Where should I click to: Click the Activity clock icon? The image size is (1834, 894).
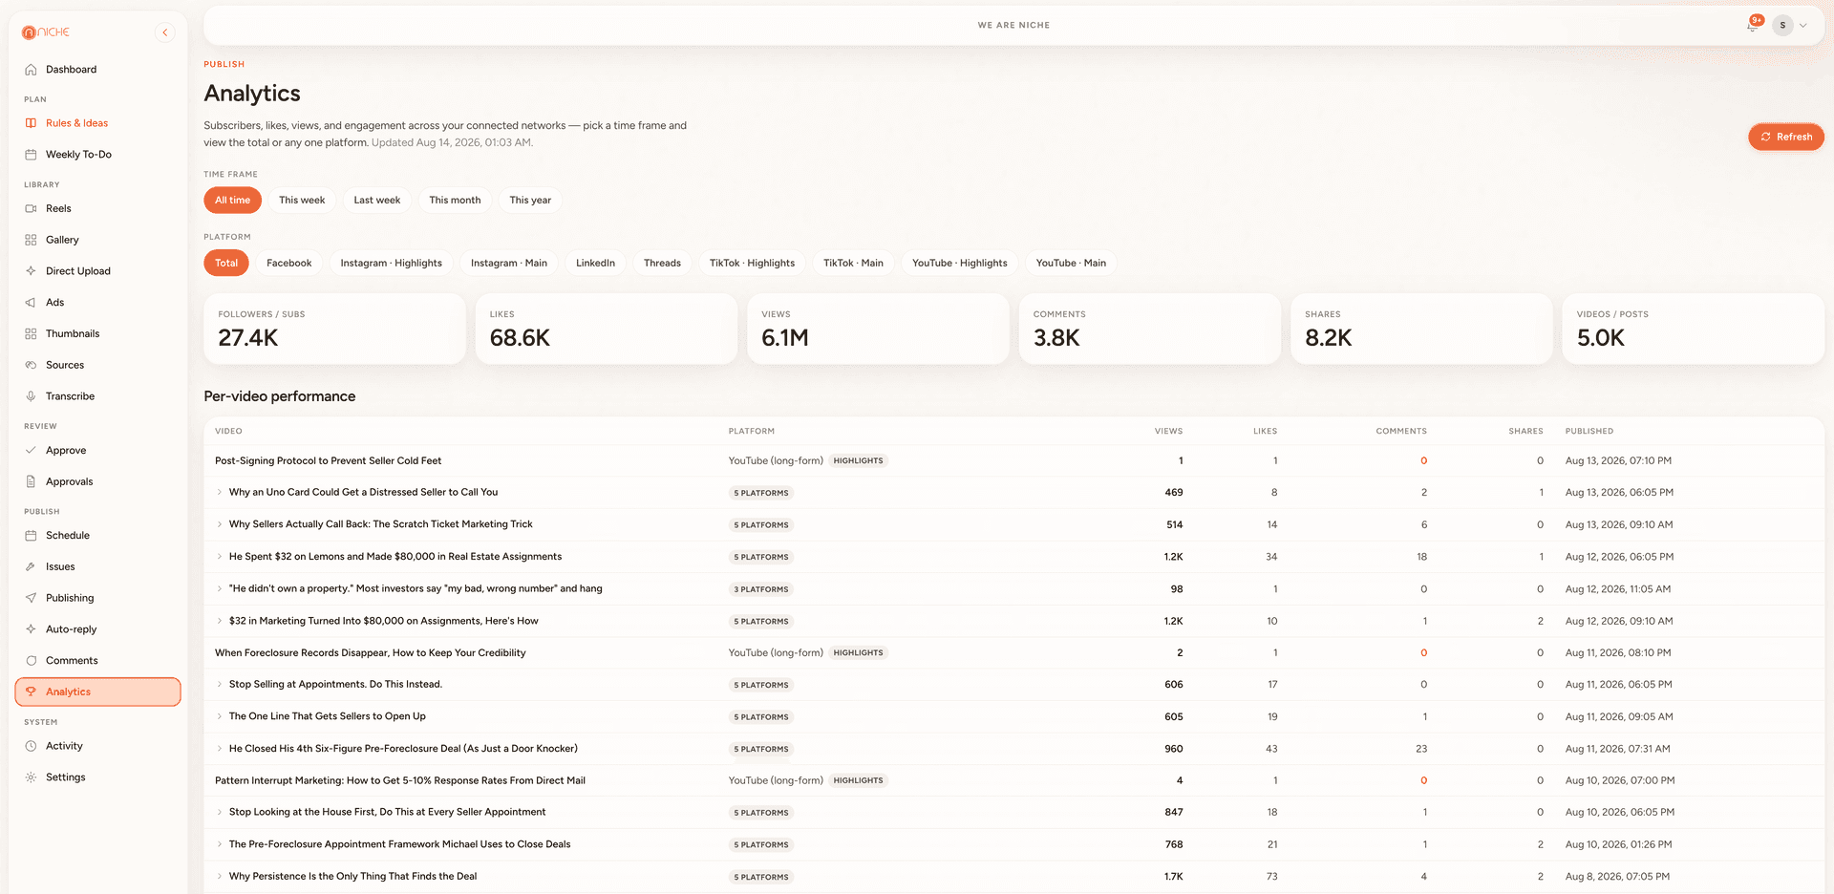(31, 746)
